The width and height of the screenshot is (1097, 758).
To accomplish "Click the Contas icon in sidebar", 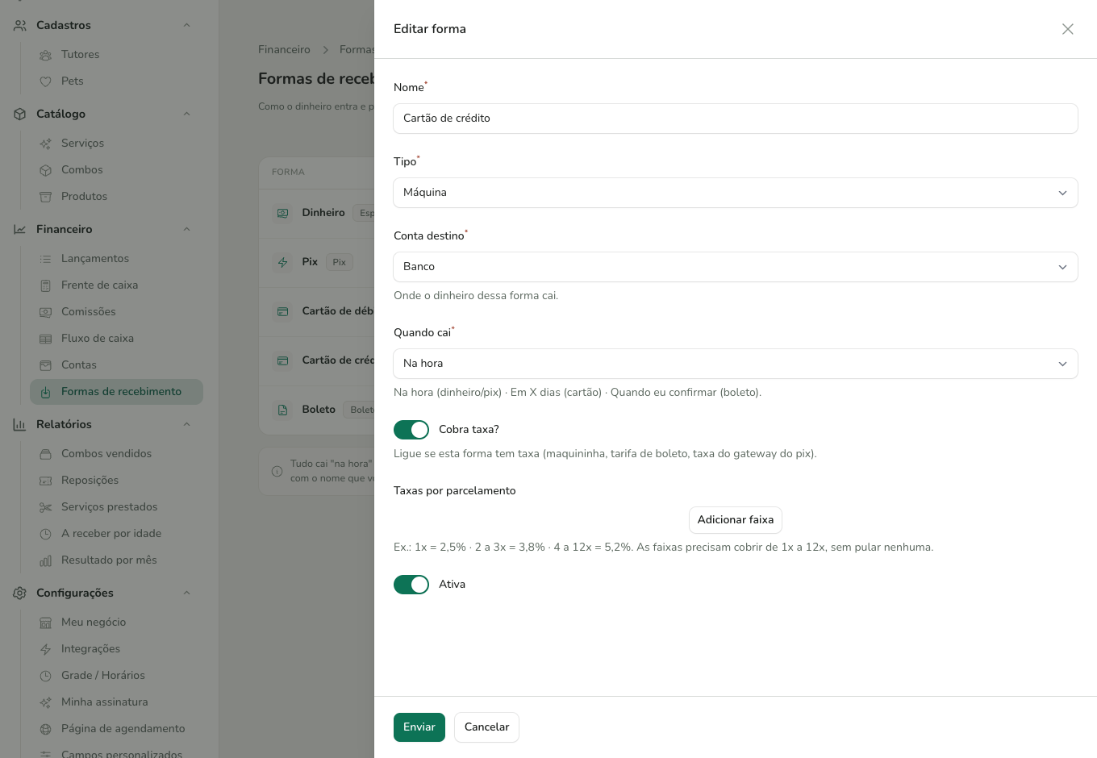I will tap(46, 365).
